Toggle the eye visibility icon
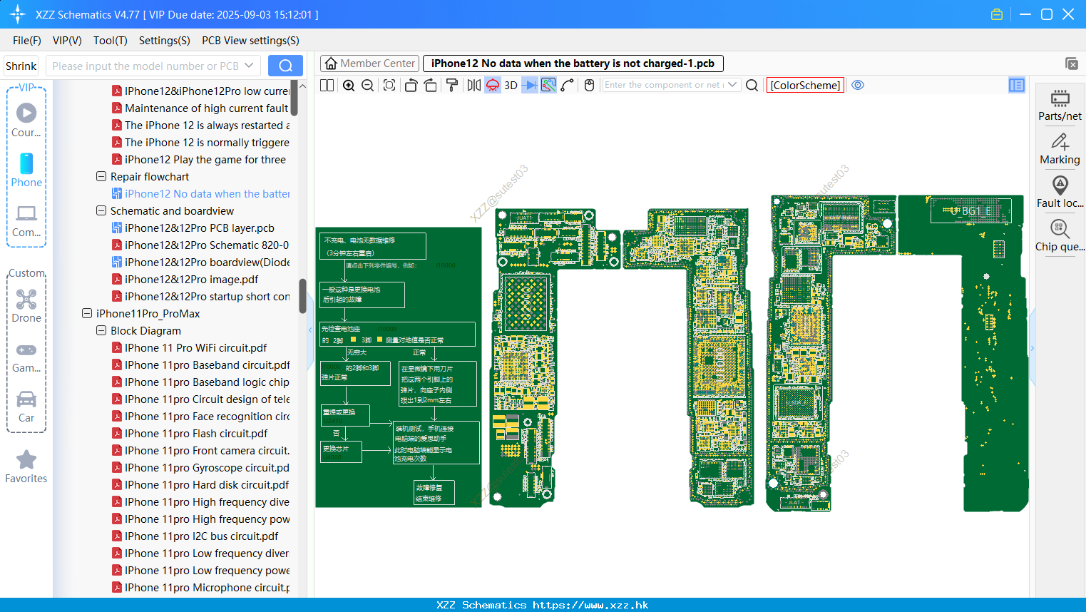Image resolution: width=1086 pixels, height=612 pixels. [x=858, y=85]
